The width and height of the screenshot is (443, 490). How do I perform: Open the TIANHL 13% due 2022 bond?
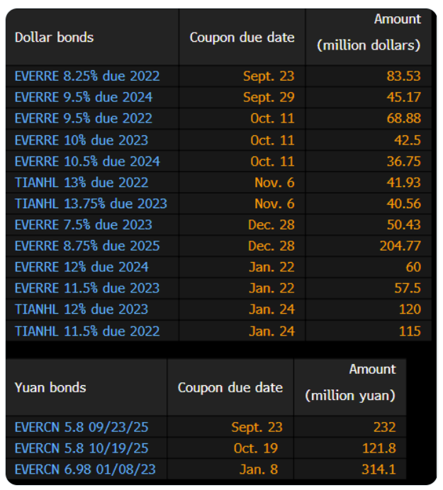pyautogui.click(x=82, y=182)
